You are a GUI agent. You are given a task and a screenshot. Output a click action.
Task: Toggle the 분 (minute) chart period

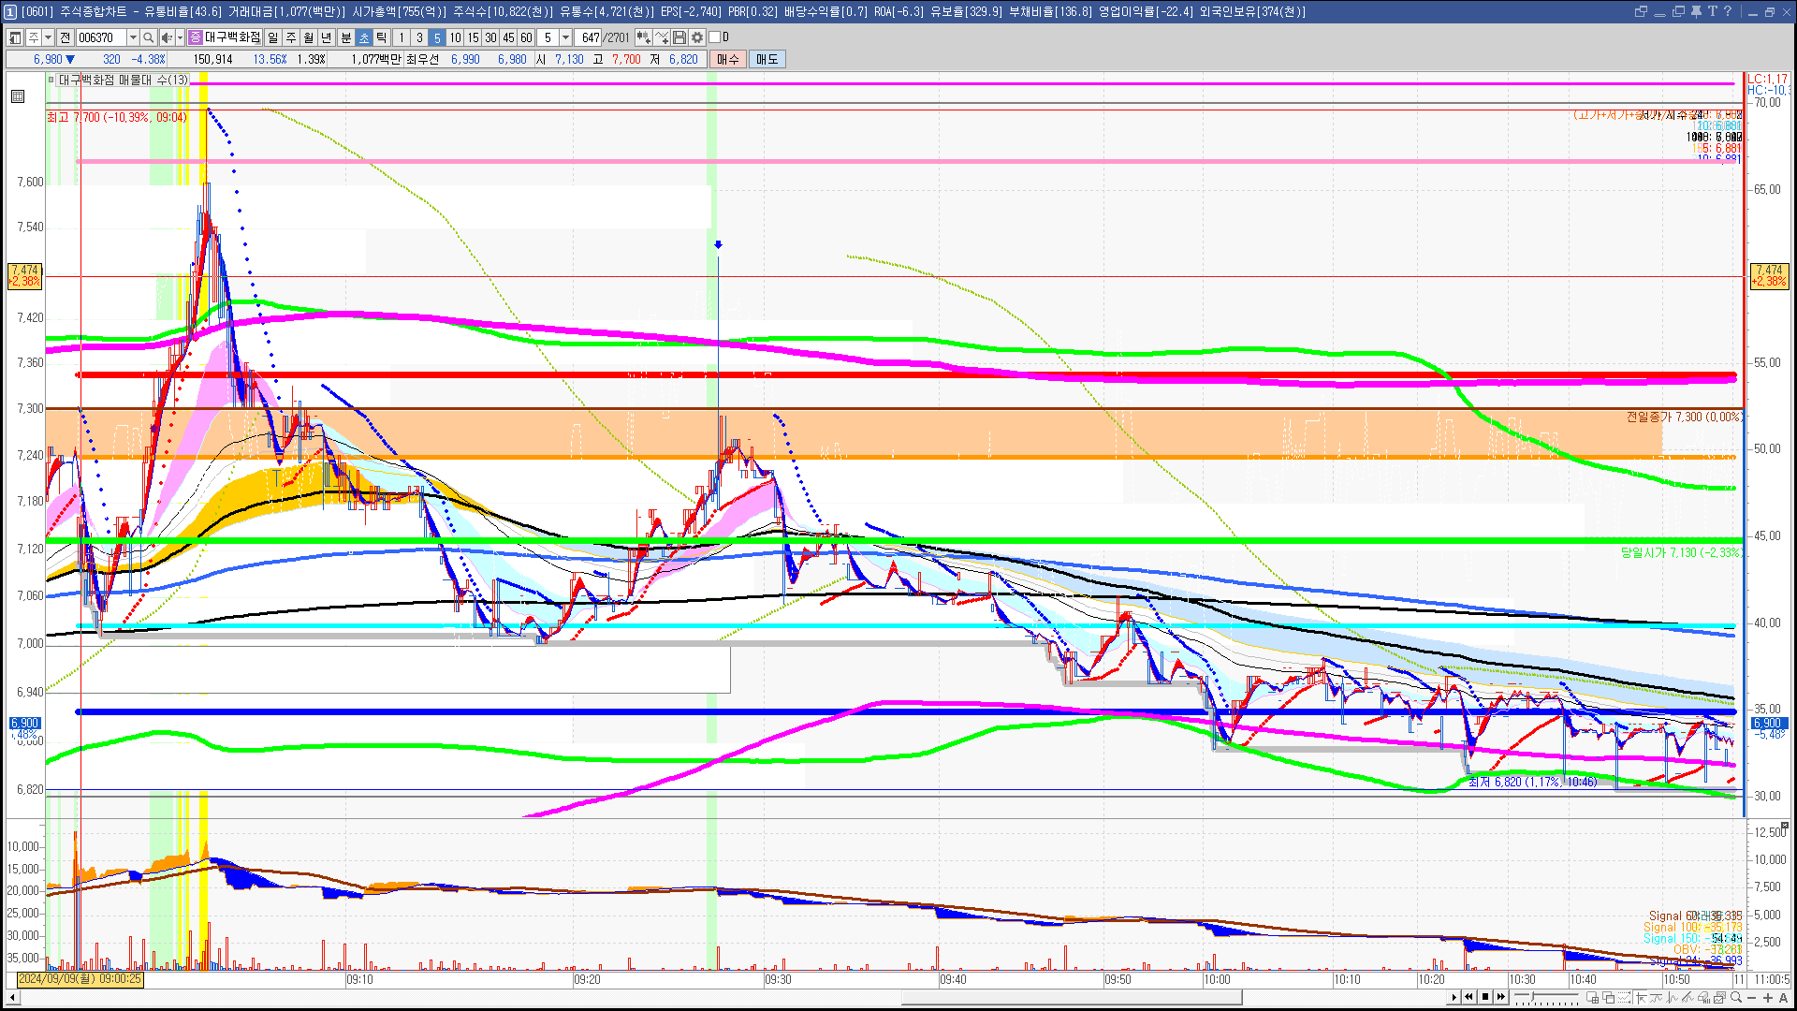pos(345,37)
